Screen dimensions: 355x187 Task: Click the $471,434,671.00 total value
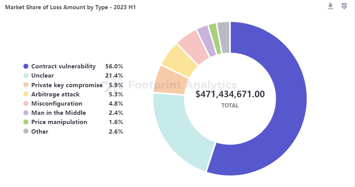[230, 94]
